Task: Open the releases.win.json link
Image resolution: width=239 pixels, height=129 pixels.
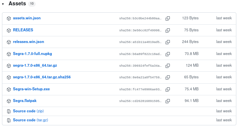Action: [x=28, y=42]
